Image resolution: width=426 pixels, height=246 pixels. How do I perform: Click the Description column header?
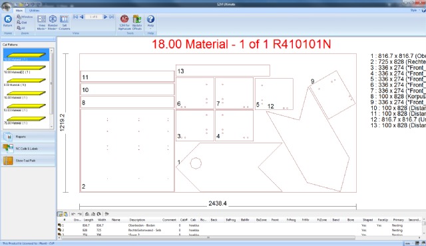(x=137, y=219)
